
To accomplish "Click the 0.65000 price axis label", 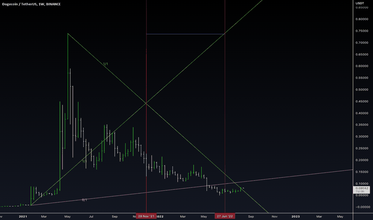I will (362, 54).
